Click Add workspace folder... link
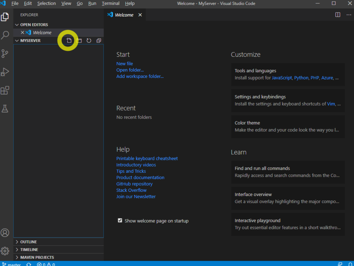The width and height of the screenshot is (354, 266). coord(140,76)
